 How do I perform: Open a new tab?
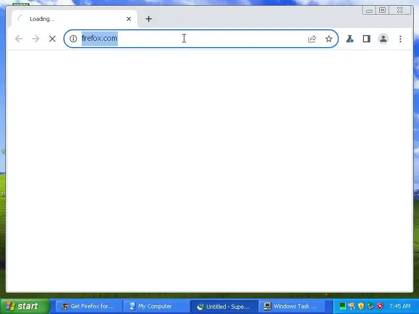pos(149,19)
